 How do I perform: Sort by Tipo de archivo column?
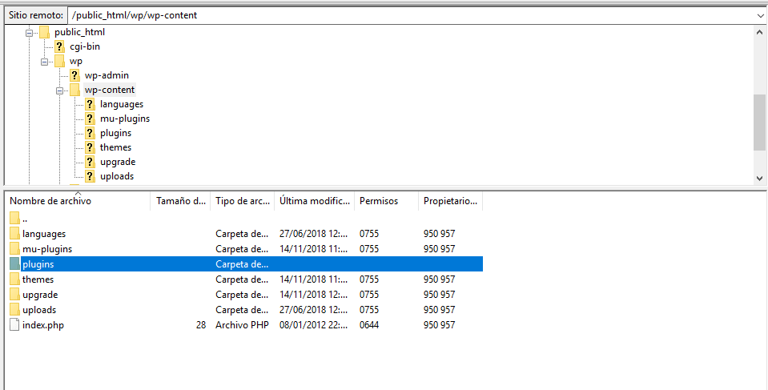tap(242, 201)
